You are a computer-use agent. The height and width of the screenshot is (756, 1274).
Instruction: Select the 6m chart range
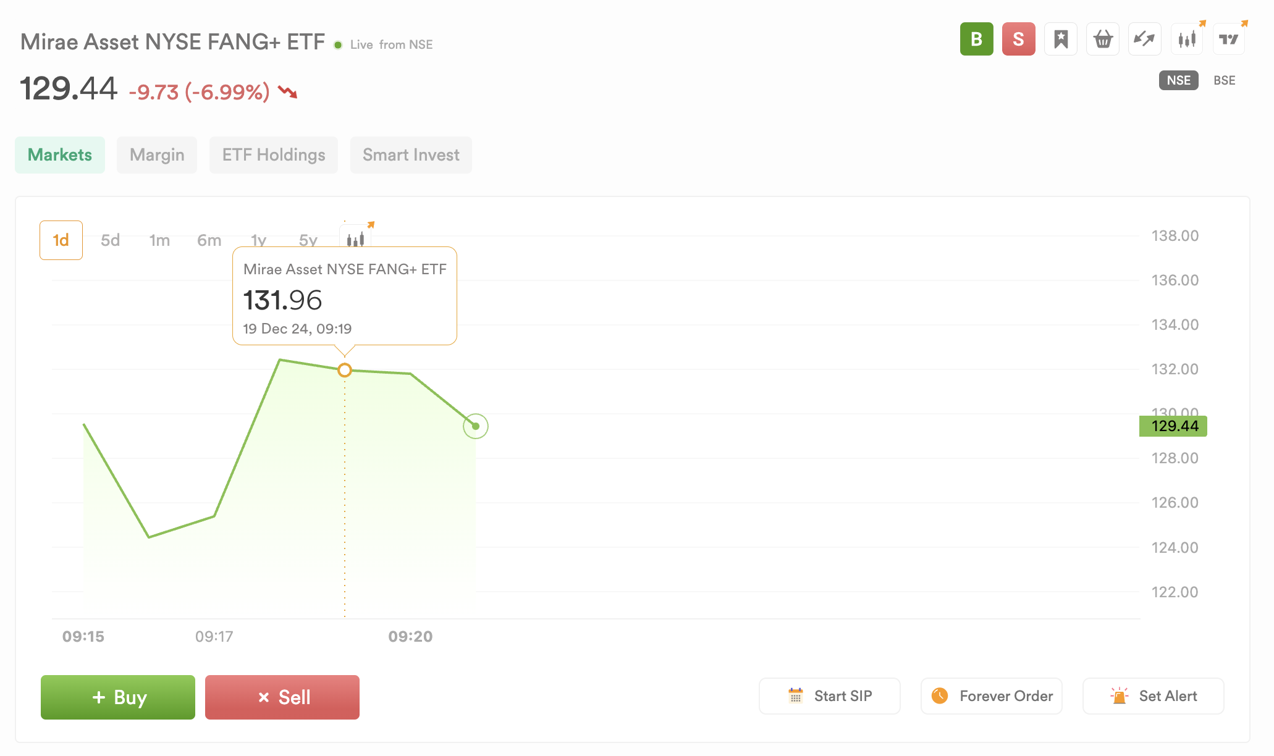[209, 240]
